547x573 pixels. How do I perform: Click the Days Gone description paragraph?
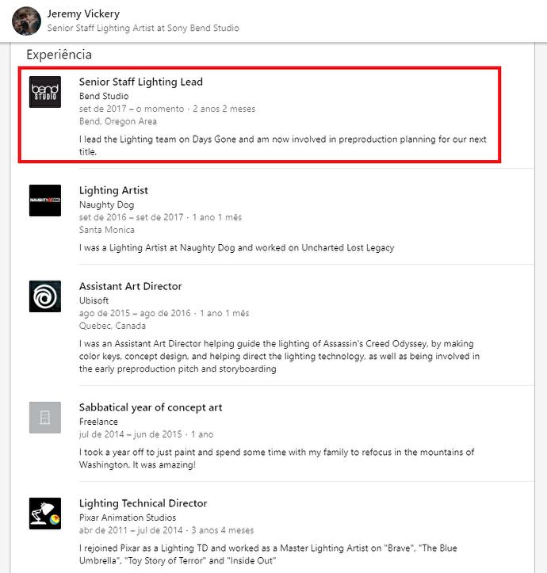[x=283, y=145]
